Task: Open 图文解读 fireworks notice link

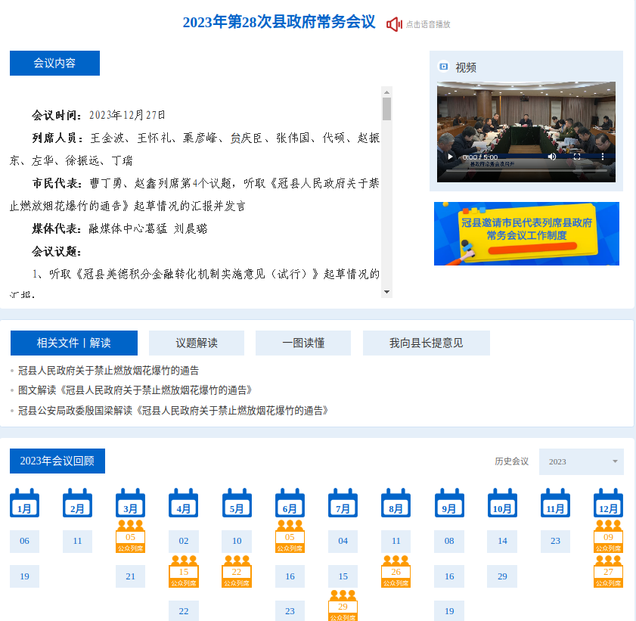Action: point(135,390)
